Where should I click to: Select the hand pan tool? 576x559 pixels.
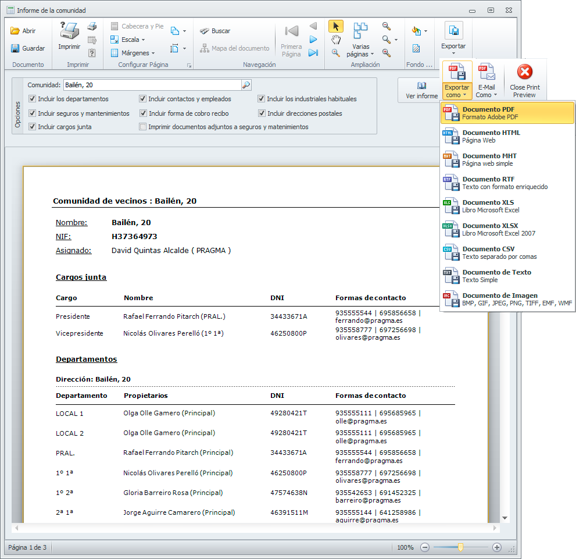click(x=335, y=40)
